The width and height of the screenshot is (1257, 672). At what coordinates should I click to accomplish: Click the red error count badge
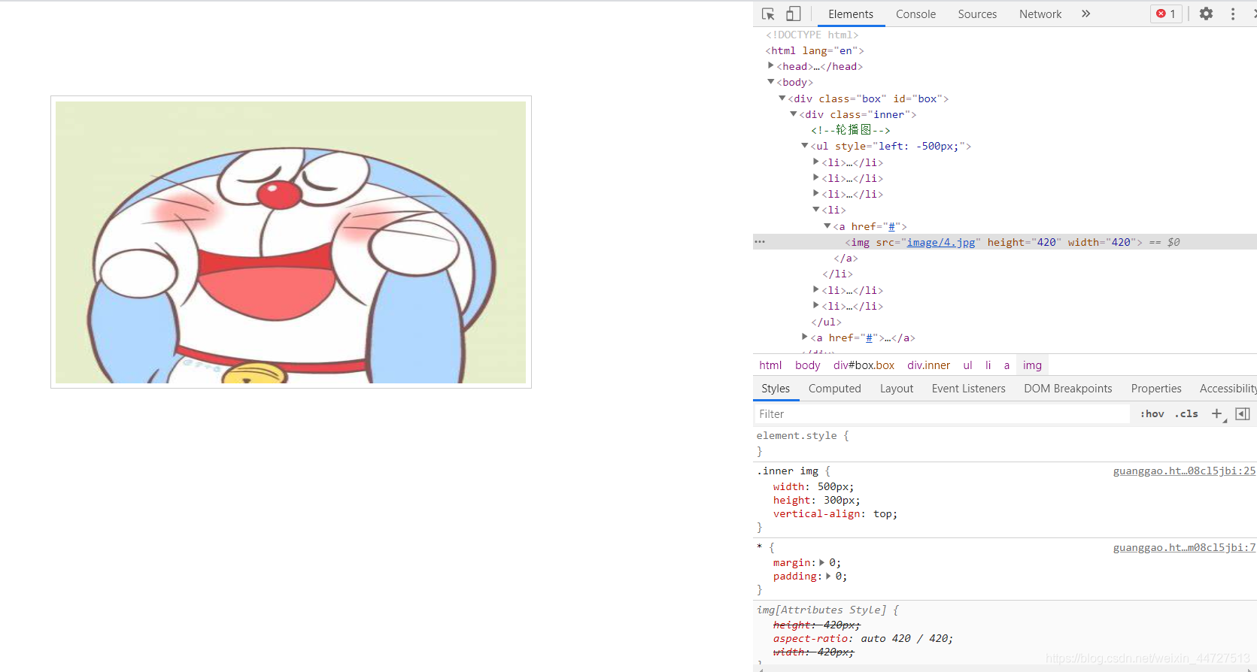[1166, 14]
